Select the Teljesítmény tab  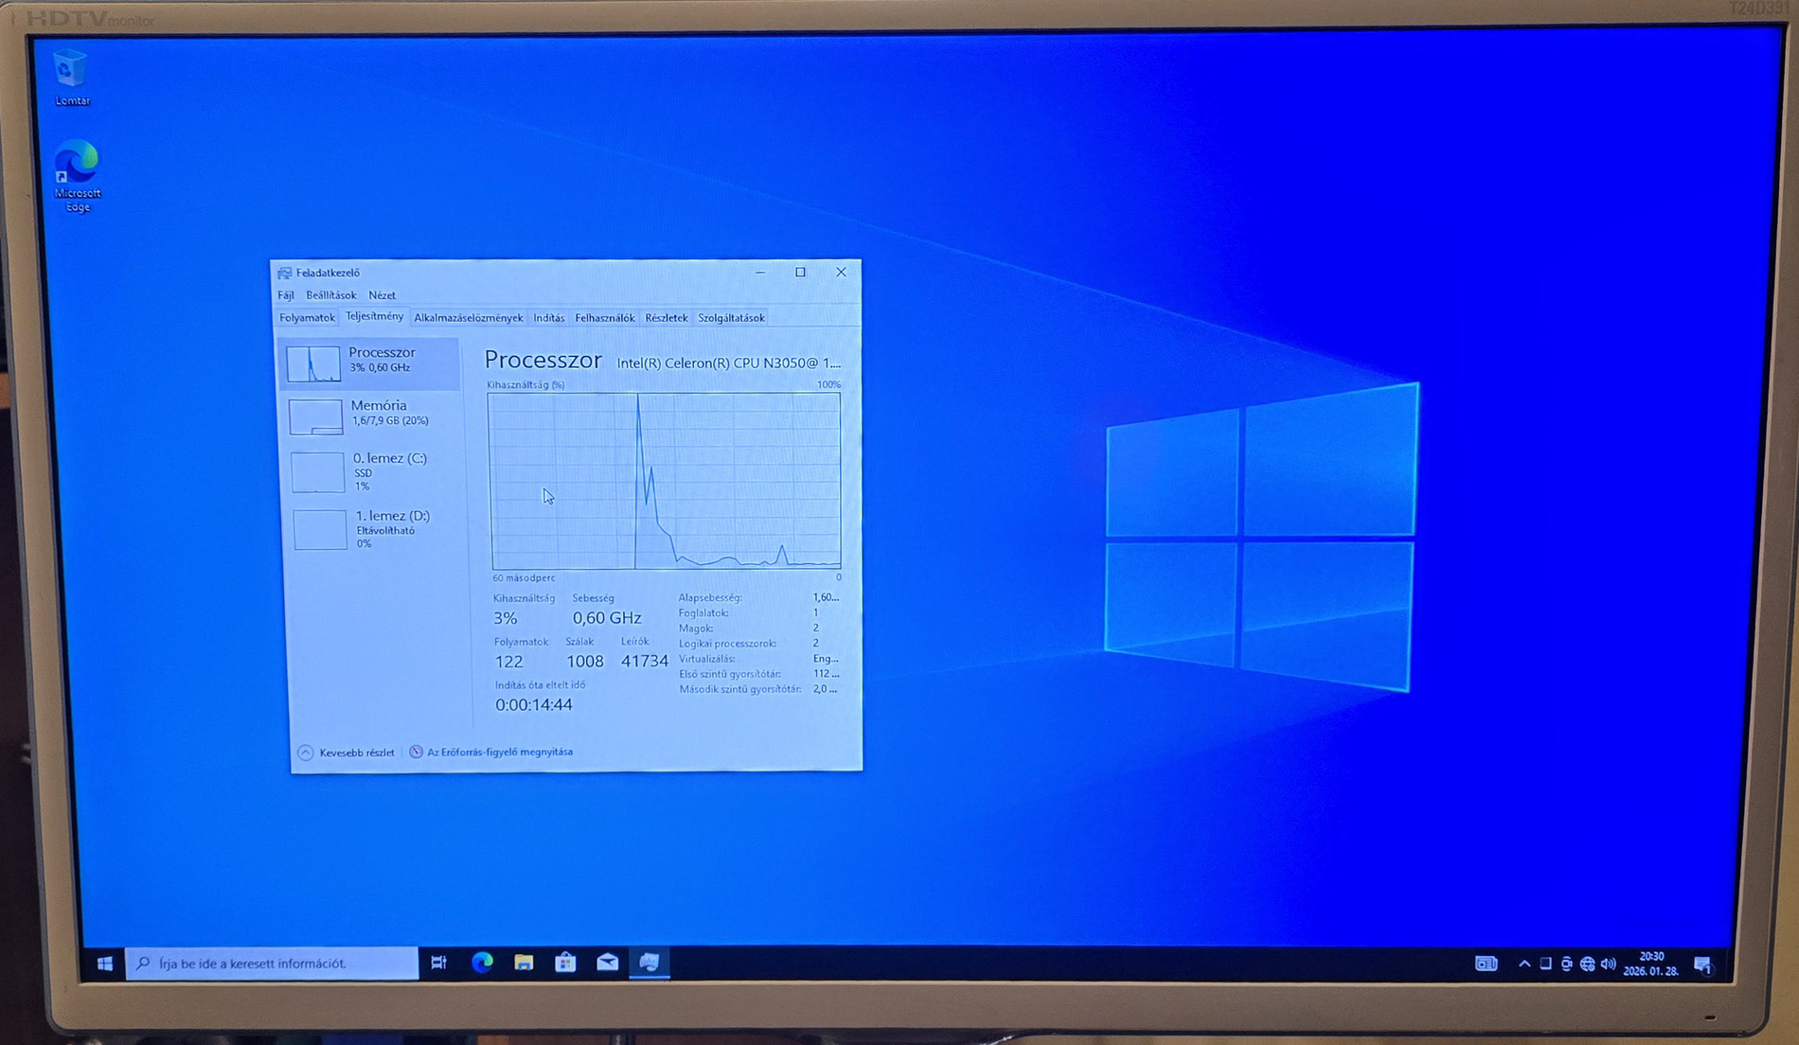coord(374,316)
